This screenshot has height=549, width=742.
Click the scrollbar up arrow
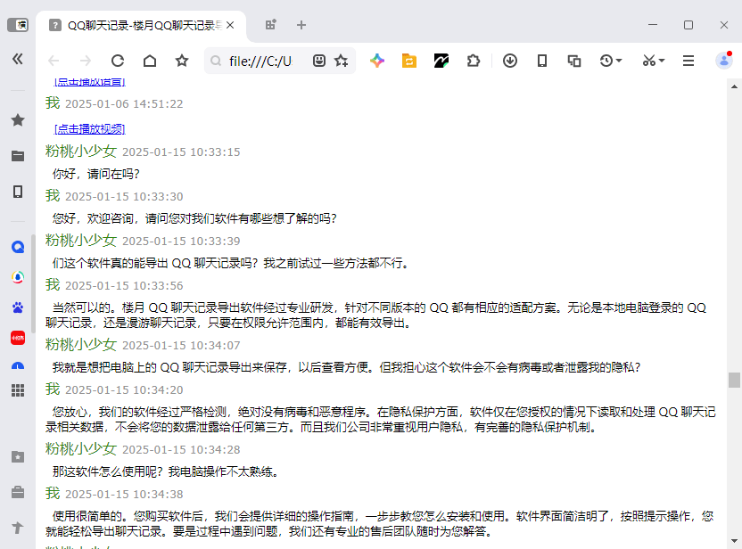(734, 86)
